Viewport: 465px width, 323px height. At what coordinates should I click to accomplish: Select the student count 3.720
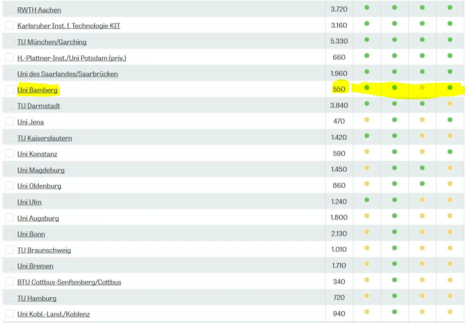coord(339,9)
